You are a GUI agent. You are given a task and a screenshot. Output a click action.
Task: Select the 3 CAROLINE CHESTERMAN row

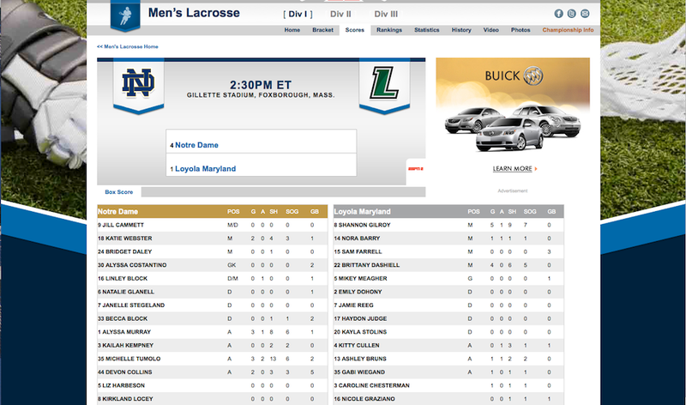448,385
